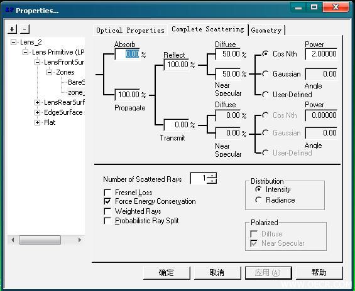Click the Absorb percentage field

pyautogui.click(x=128, y=54)
